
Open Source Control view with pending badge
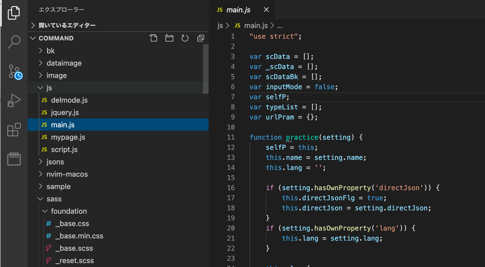pos(15,72)
